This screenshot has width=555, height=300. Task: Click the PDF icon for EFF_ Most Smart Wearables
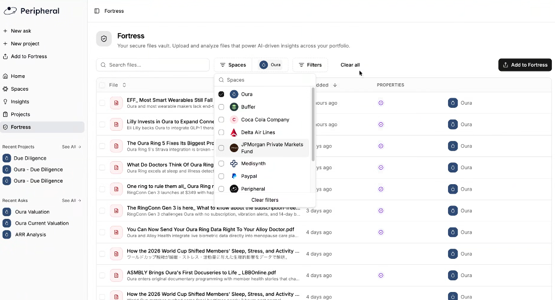116,103
